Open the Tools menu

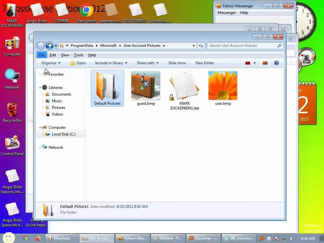click(78, 55)
